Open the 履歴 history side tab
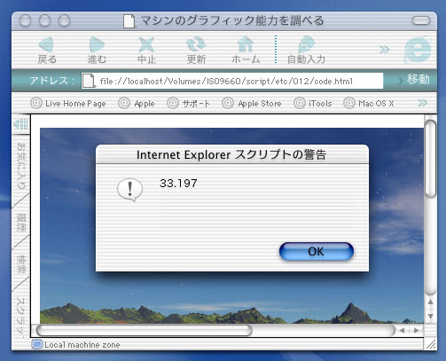446x361 pixels. coord(21,223)
